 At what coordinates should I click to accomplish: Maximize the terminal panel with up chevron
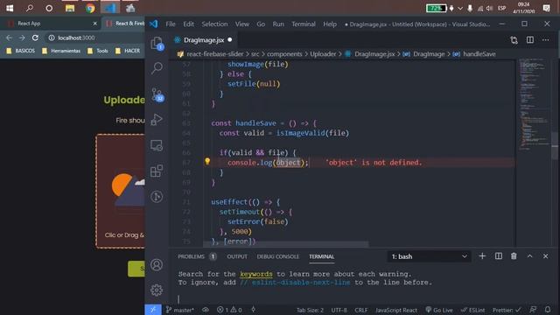[x=529, y=256]
